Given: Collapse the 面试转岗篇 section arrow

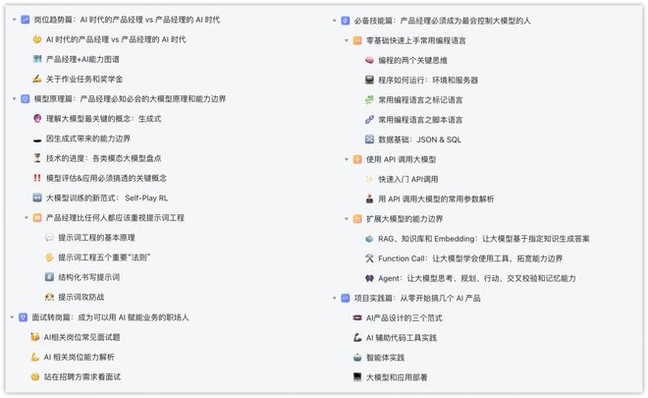Looking at the screenshot, I should point(12,317).
